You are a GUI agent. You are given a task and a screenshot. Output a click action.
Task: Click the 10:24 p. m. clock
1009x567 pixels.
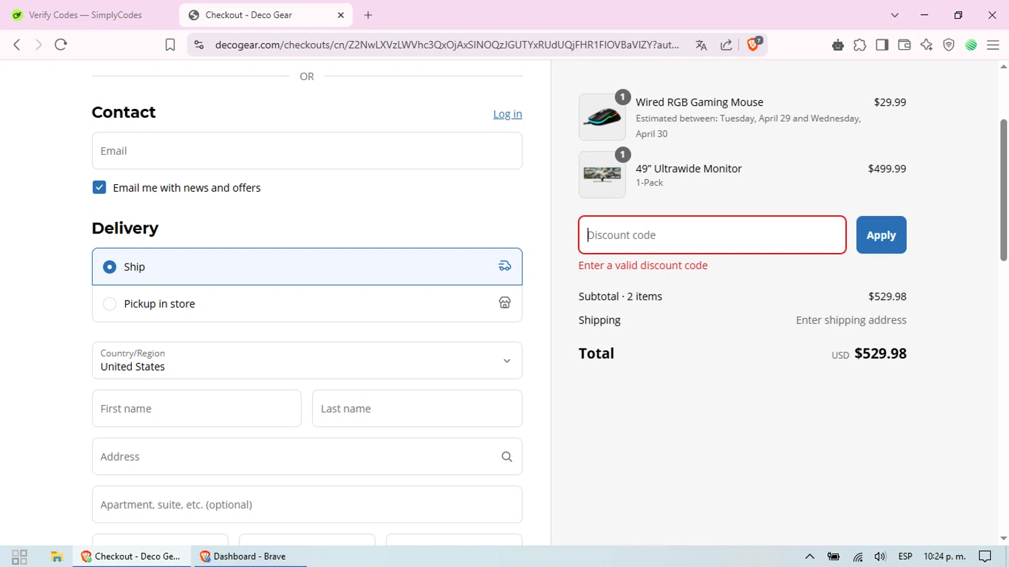coord(944,556)
